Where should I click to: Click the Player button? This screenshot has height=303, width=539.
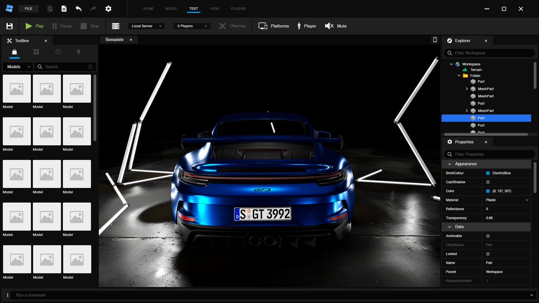coord(307,26)
